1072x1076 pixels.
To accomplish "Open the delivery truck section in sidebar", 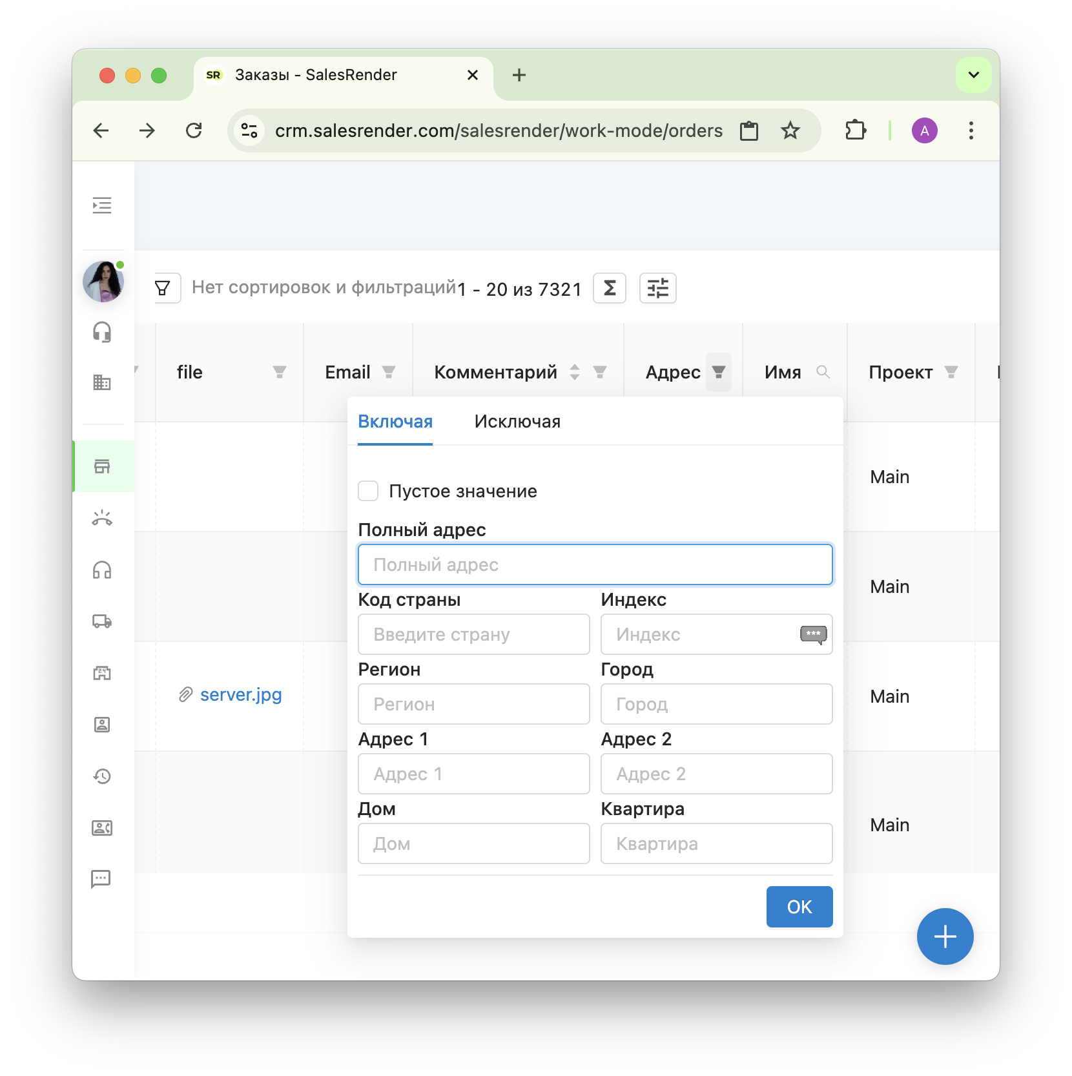I will [102, 621].
